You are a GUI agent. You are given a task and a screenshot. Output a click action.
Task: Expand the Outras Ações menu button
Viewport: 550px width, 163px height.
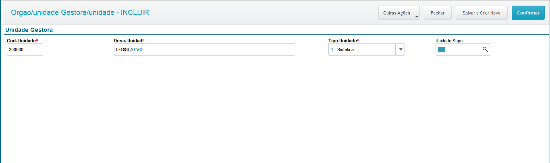coord(396,13)
